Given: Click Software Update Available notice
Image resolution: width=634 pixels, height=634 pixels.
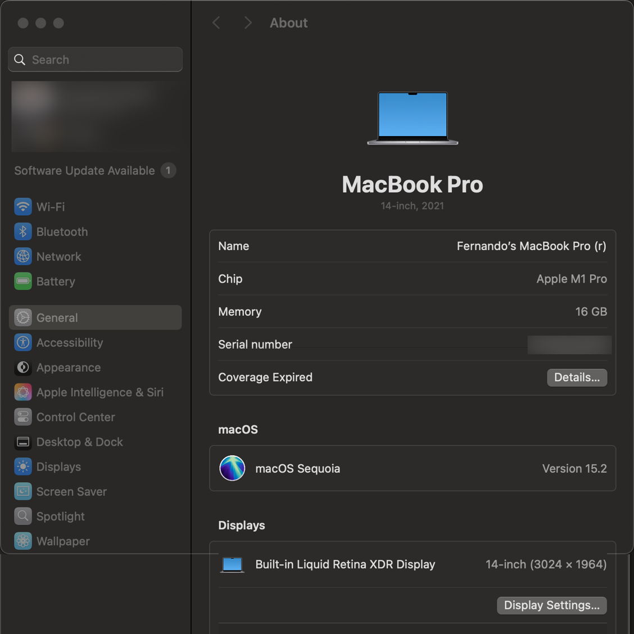Looking at the screenshot, I should [x=84, y=171].
